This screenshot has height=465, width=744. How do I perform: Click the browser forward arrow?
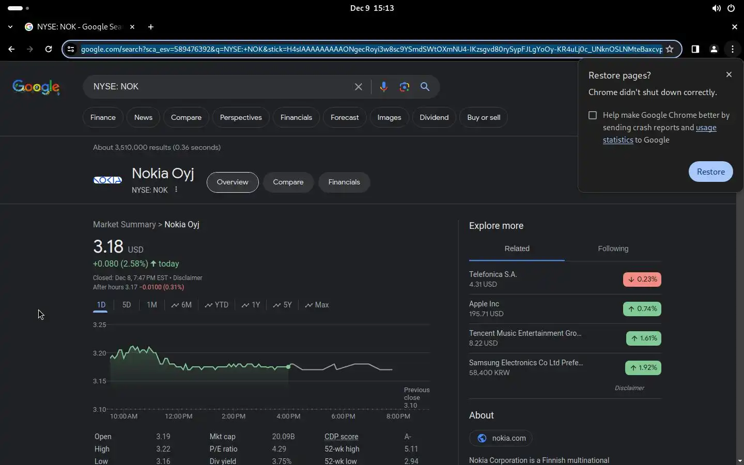(30, 49)
